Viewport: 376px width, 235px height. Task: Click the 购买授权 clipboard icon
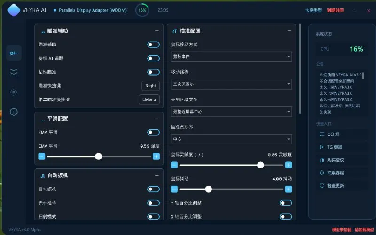(x=322, y=160)
